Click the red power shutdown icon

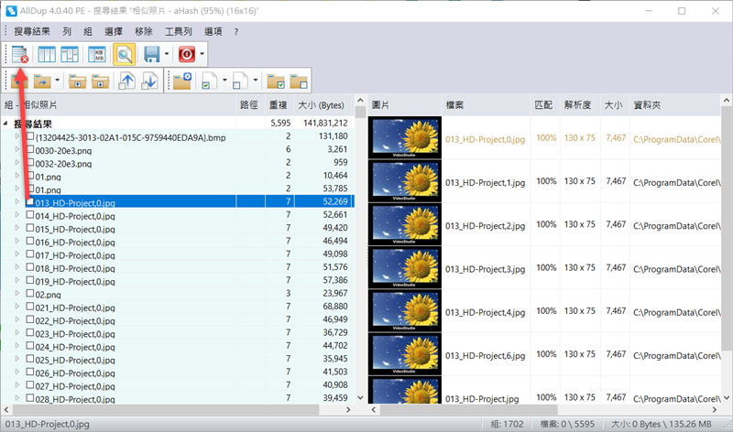[x=187, y=55]
